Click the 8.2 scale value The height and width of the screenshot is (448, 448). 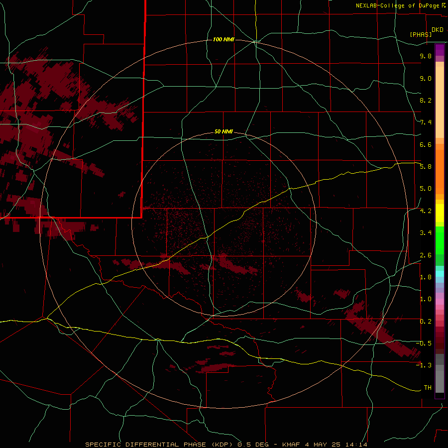(x=426, y=100)
